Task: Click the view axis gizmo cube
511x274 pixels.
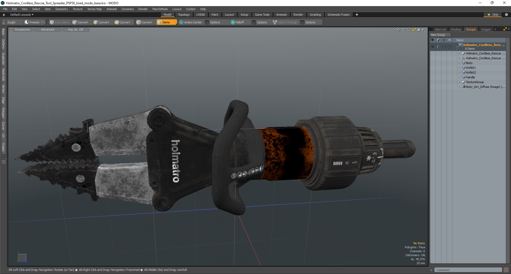Action: click(22, 258)
